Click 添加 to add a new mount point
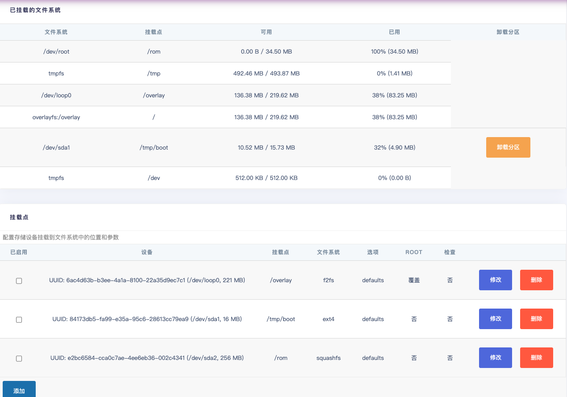Screen dimensions: 567x397 (19, 390)
